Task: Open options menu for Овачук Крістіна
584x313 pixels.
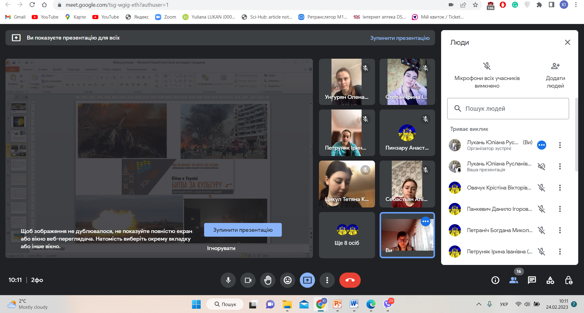Action: (x=560, y=188)
